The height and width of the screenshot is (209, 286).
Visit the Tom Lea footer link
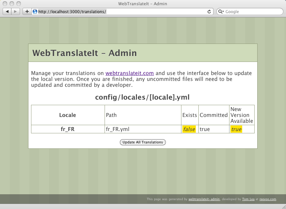[248, 199]
